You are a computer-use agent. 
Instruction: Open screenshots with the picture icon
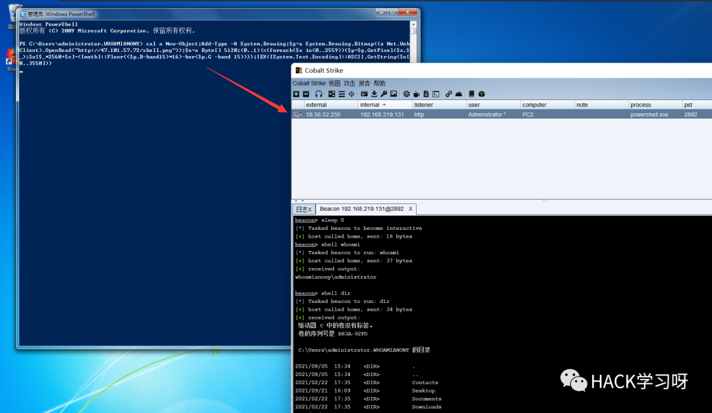(394, 94)
